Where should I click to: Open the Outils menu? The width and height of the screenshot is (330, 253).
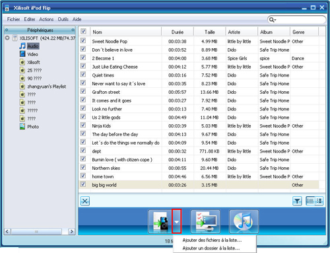click(x=63, y=19)
